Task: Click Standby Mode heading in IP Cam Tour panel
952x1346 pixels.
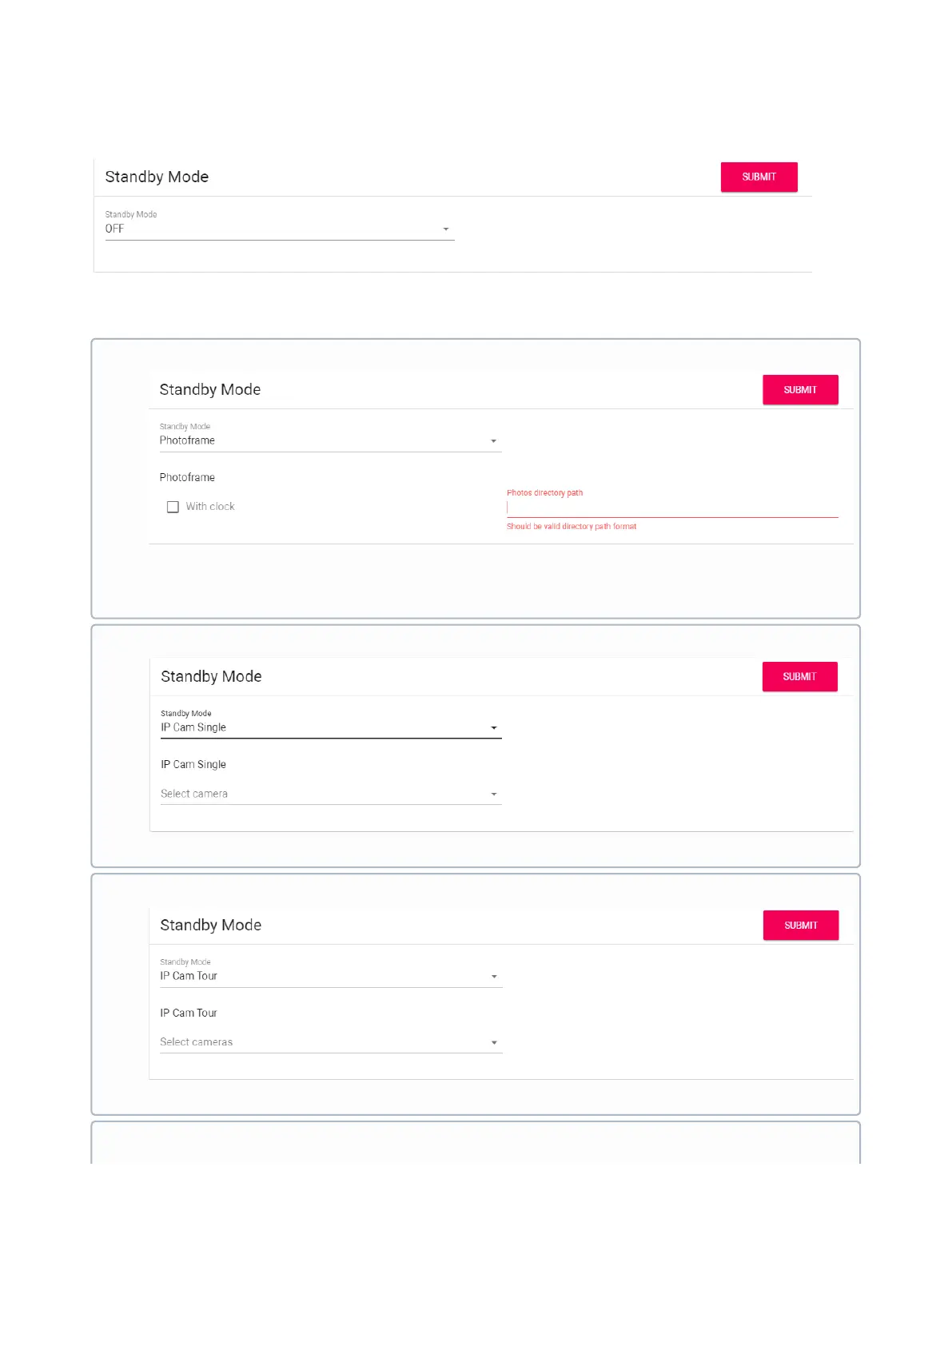Action: click(x=210, y=926)
